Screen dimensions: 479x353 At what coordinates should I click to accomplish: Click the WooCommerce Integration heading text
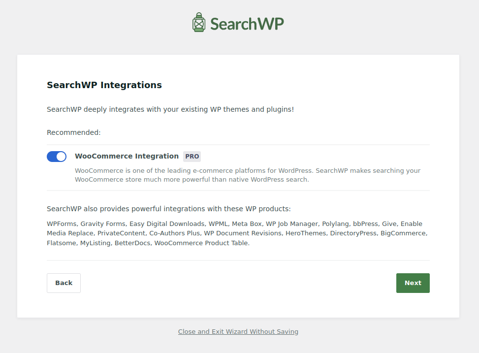pos(127,156)
